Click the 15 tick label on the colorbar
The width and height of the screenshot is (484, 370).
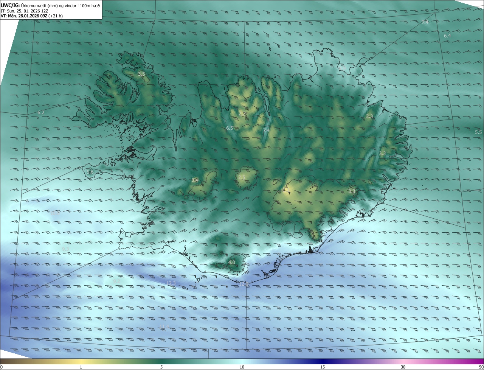(323, 367)
